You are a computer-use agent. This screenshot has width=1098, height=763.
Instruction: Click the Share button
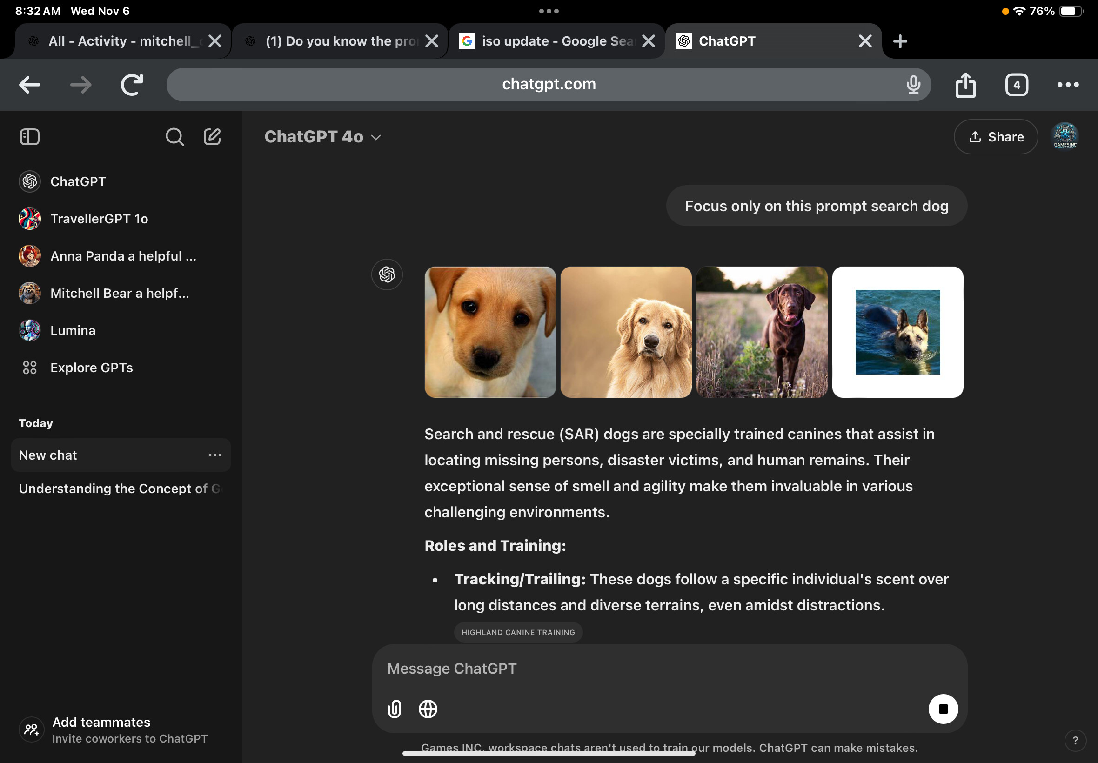(x=995, y=137)
